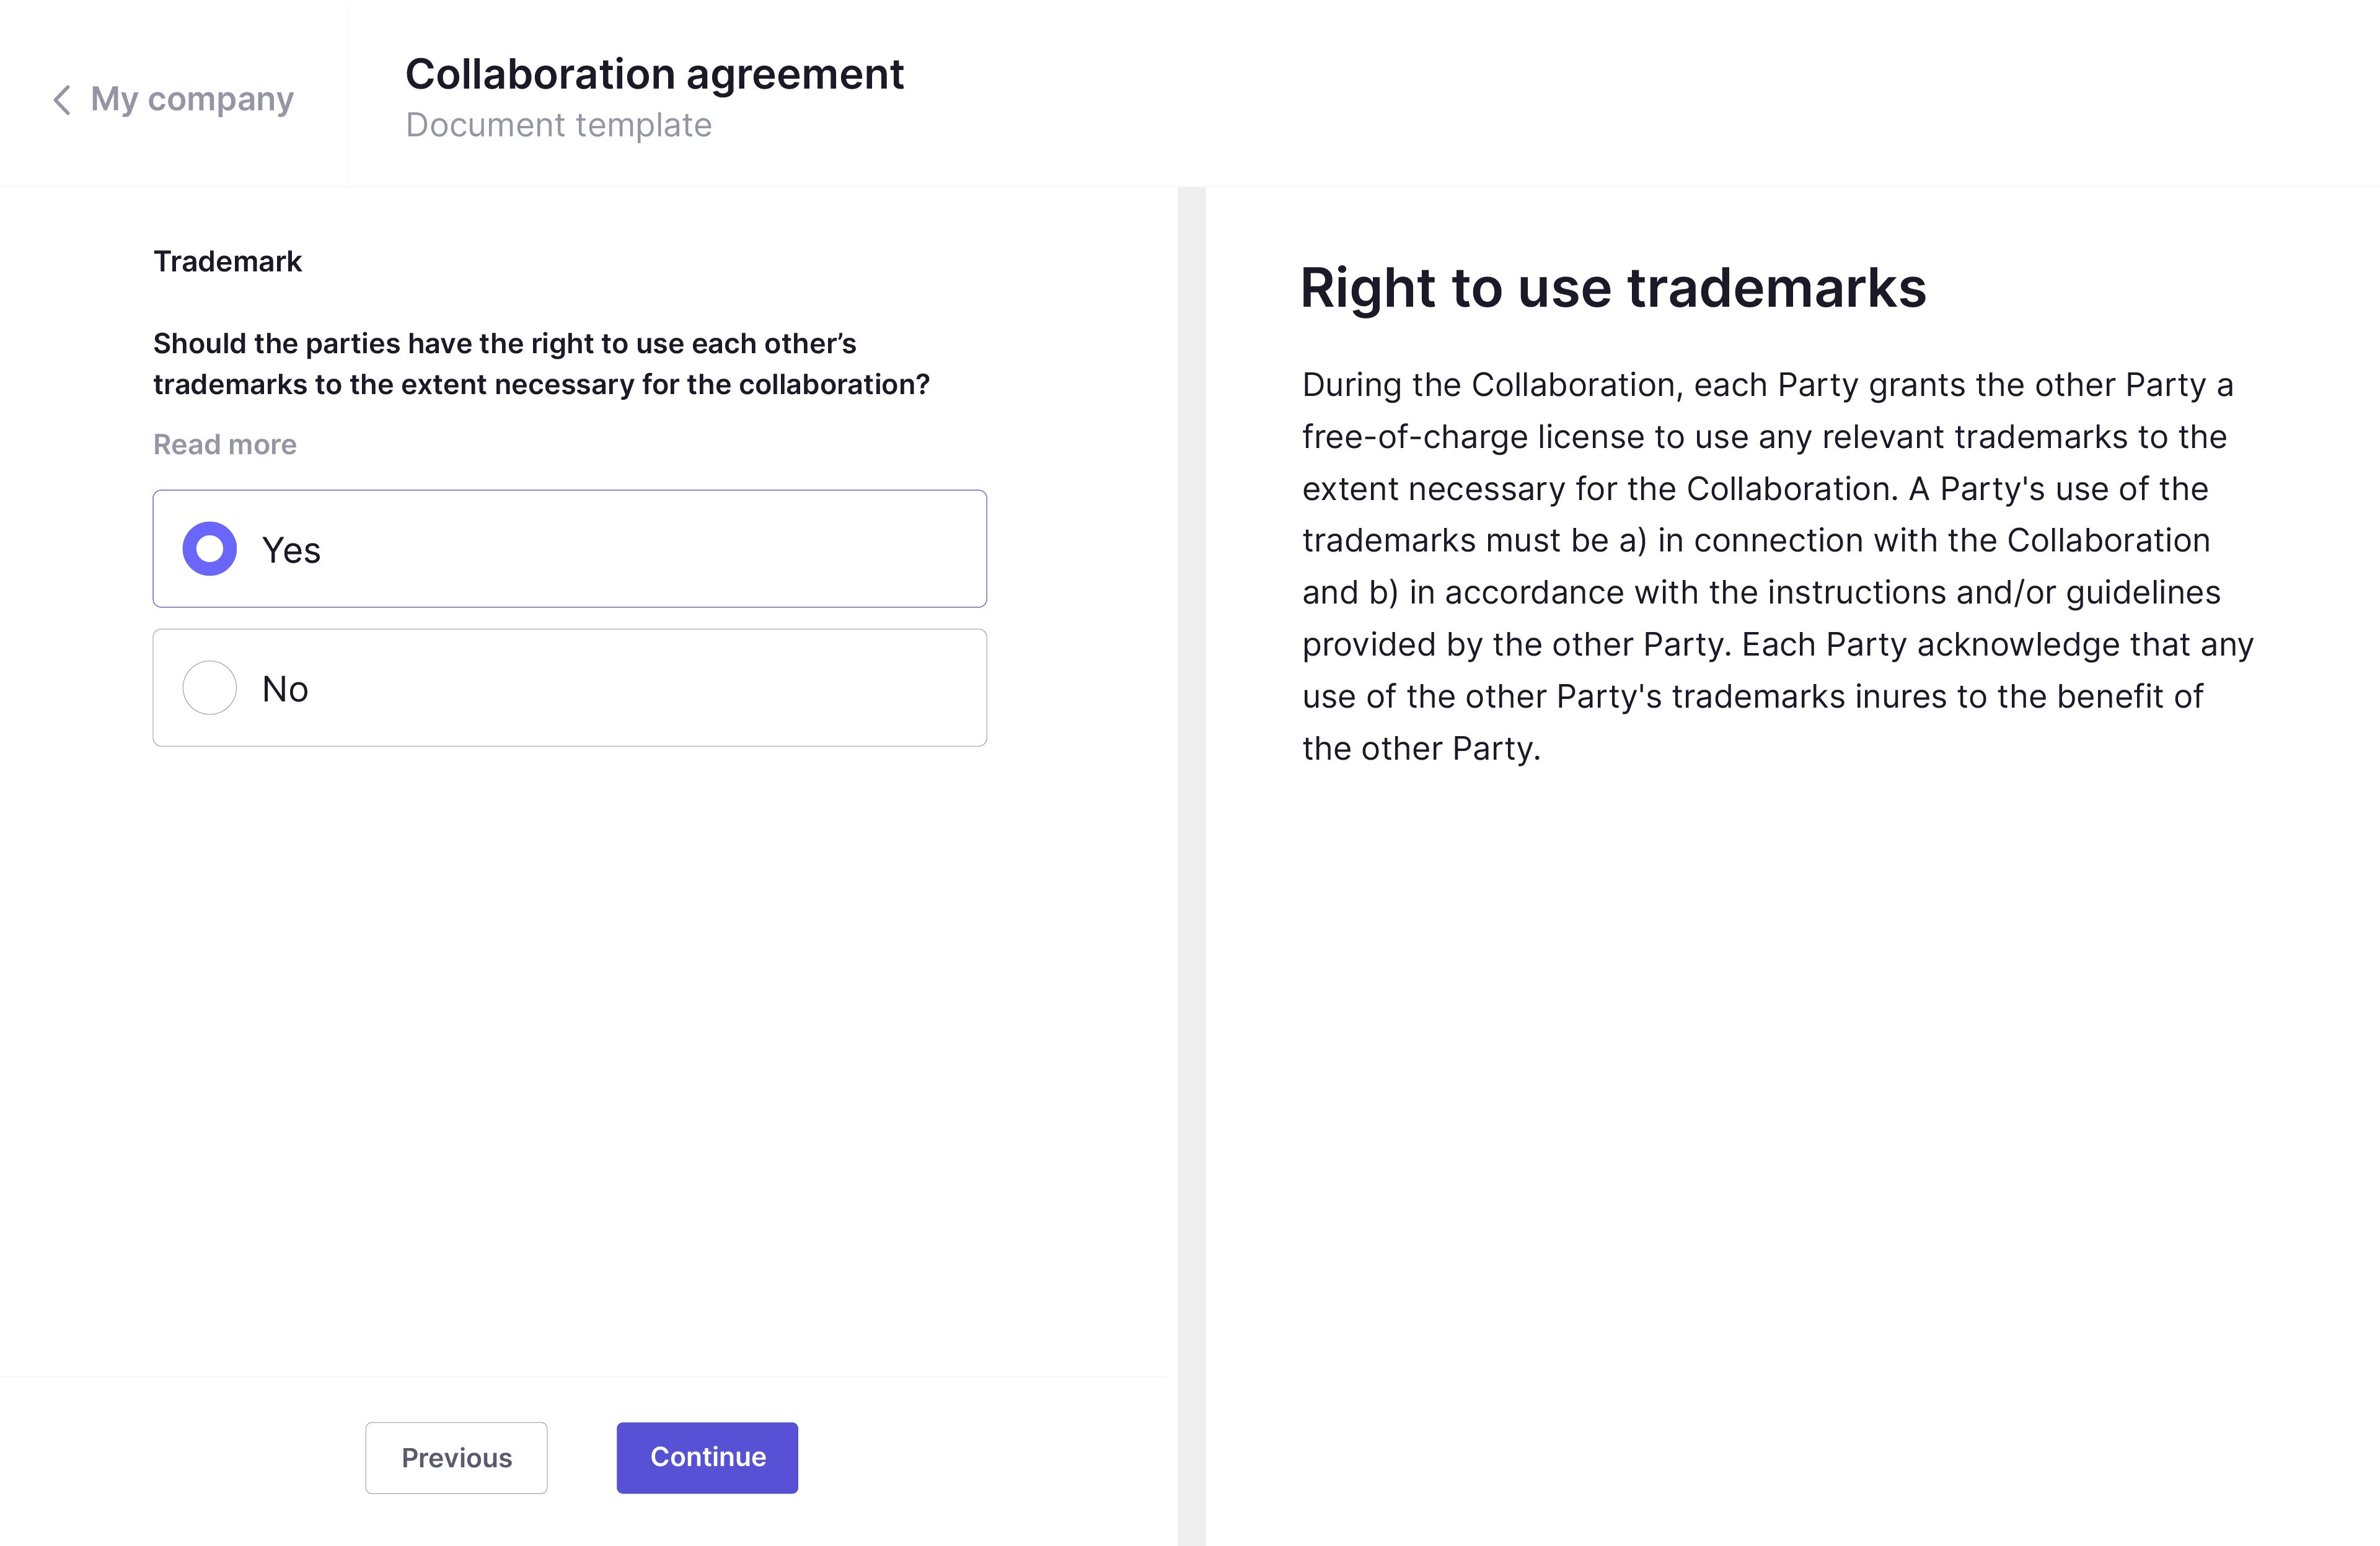Screen dimensions: 2380x1546
Task: Click the Document template subtitle
Action: pos(559,124)
